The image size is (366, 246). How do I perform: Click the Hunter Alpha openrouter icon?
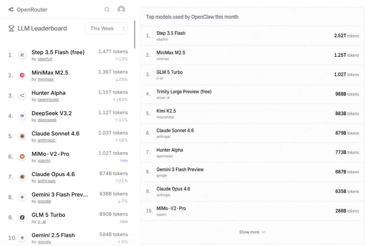click(x=22, y=96)
